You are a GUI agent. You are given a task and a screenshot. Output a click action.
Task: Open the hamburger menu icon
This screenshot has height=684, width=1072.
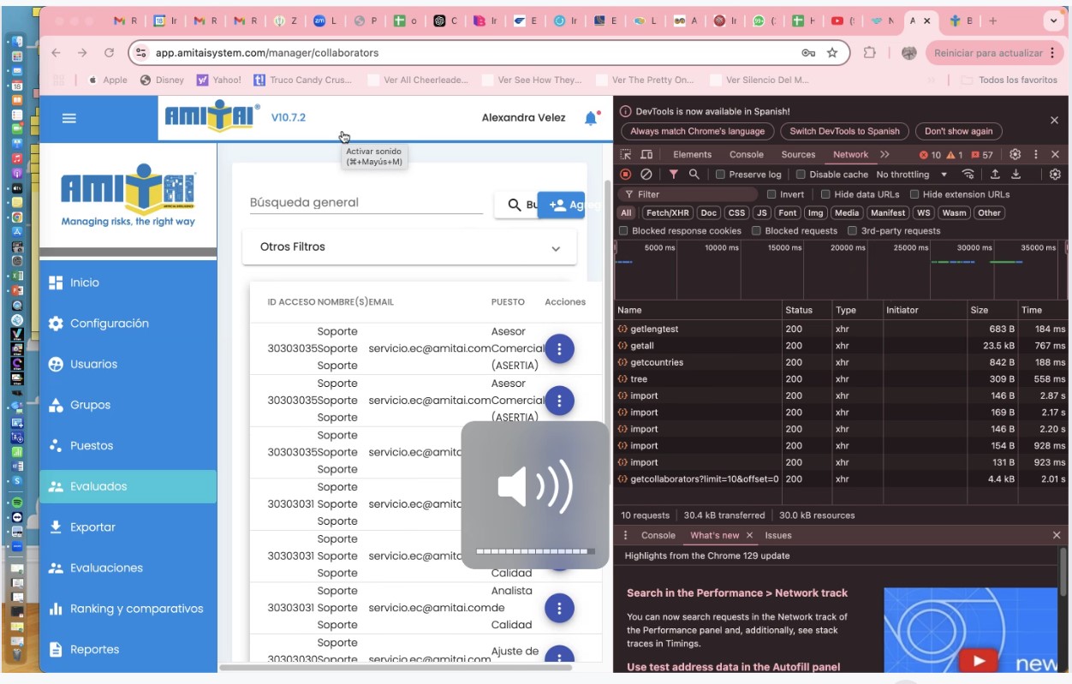point(69,119)
